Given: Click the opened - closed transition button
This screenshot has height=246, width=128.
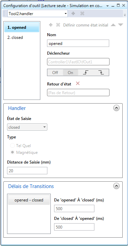Looking at the screenshot, I should [x=29, y=200].
